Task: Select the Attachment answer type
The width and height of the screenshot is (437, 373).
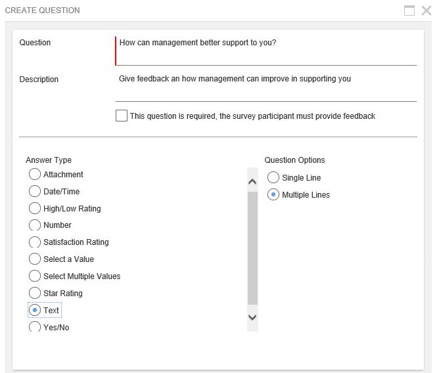Action: pyautogui.click(x=35, y=175)
